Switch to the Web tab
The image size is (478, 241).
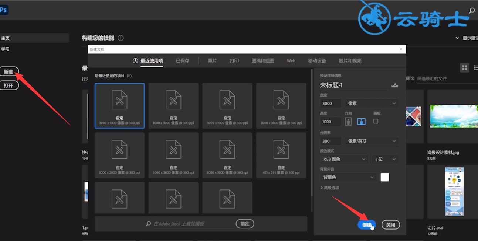pos(291,60)
